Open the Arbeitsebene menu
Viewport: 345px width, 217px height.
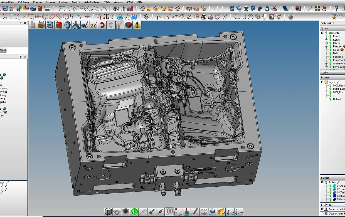92,2
